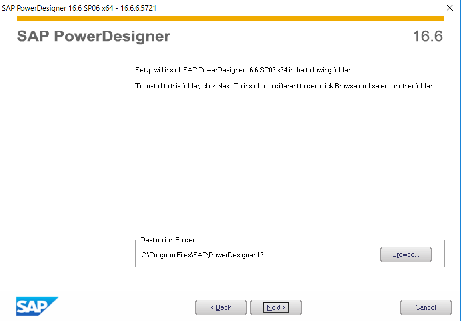Click the SAP logo
461x321 pixels.
37,306
